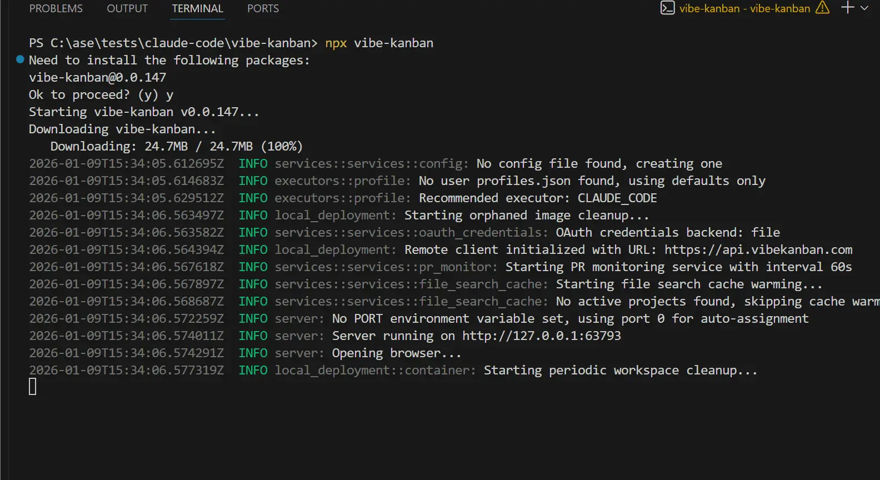The width and height of the screenshot is (880, 480).
Task: Click the C:\ase\tests\claude-code\vibe-kanban prompt path
Action: [x=180, y=43]
